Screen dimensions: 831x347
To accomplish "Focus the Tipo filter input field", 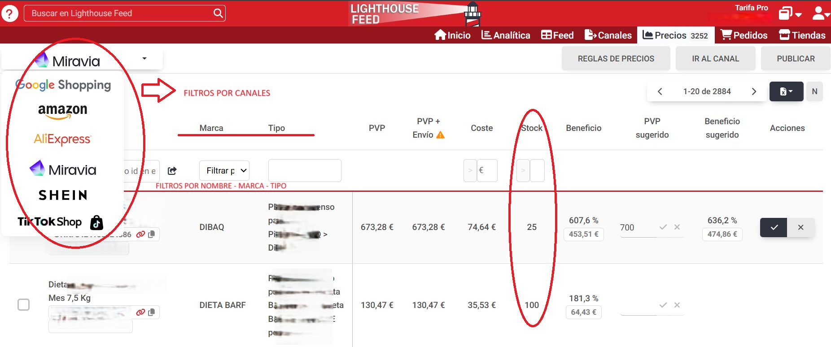I will coord(305,170).
